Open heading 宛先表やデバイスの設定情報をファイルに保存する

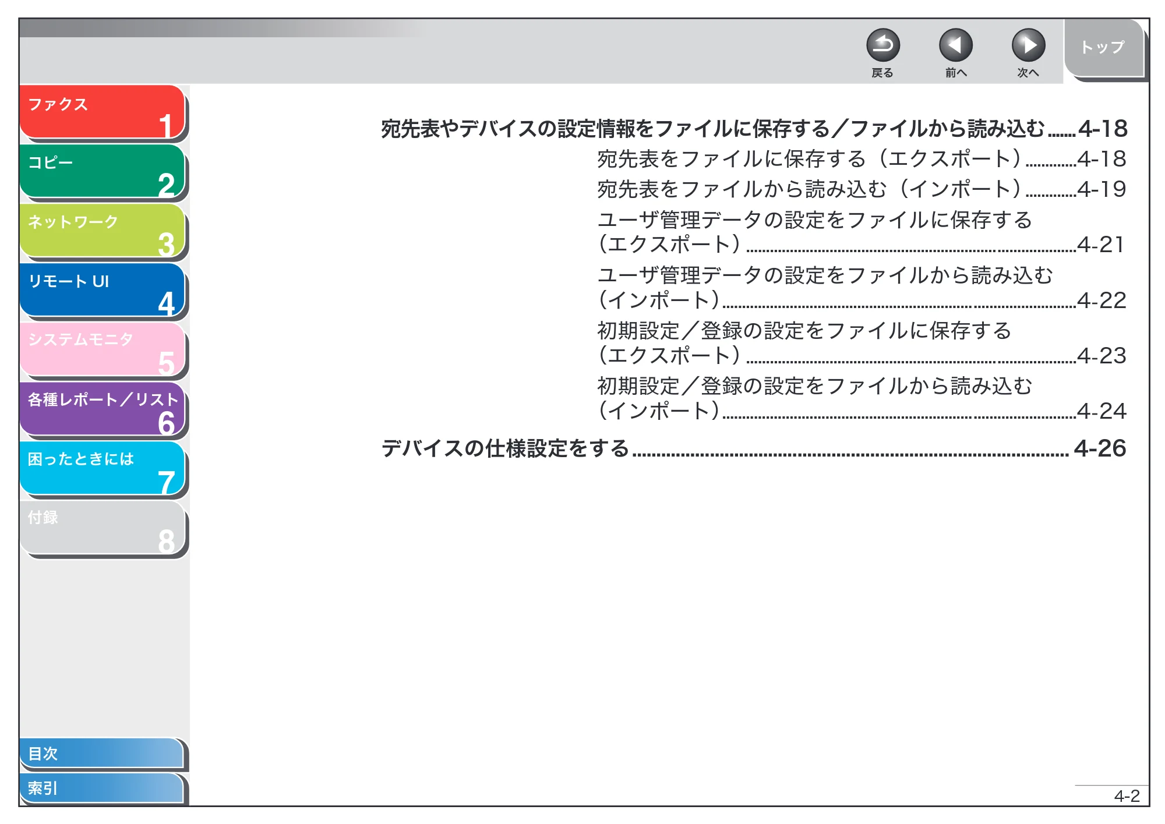[754, 129]
